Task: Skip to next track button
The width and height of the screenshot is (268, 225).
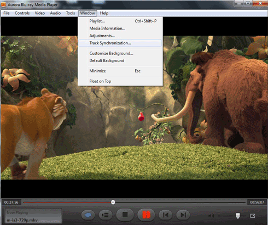Action: pos(183,215)
